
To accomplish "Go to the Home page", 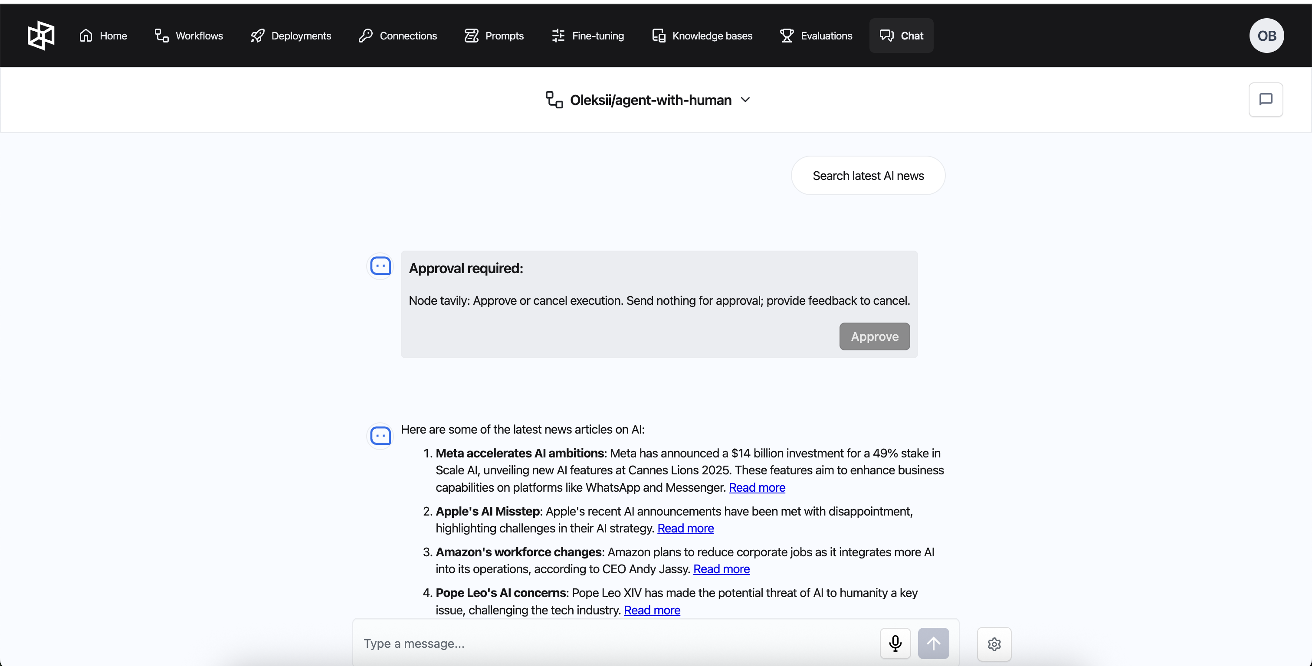I will pos(103,36).
